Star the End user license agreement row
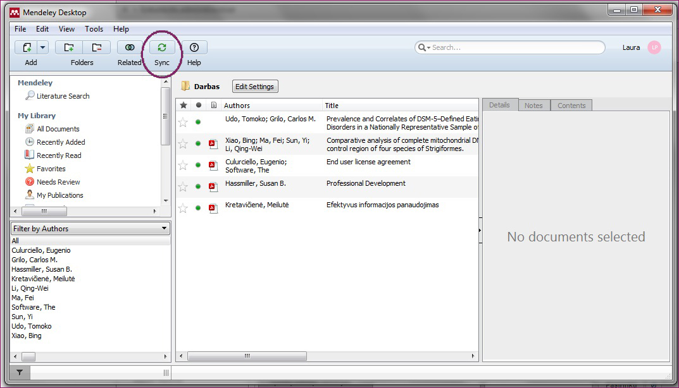The image size is (679, 388). (x=183, y=165)
